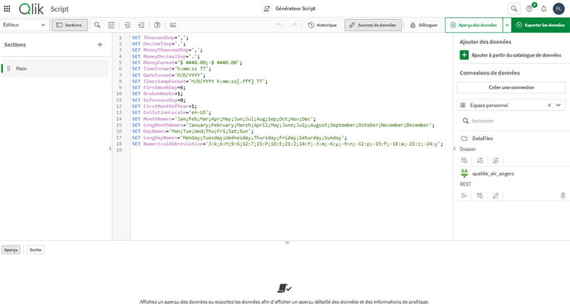Toggle comment on the script line

(112, 25)
